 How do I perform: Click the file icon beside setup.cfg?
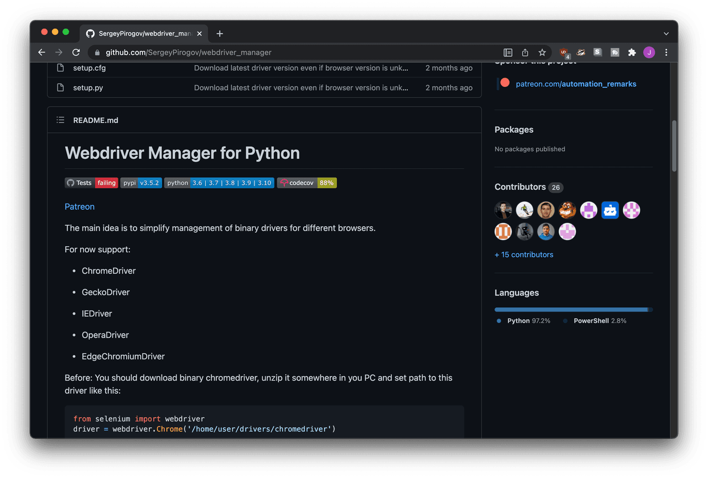(61, 68)
